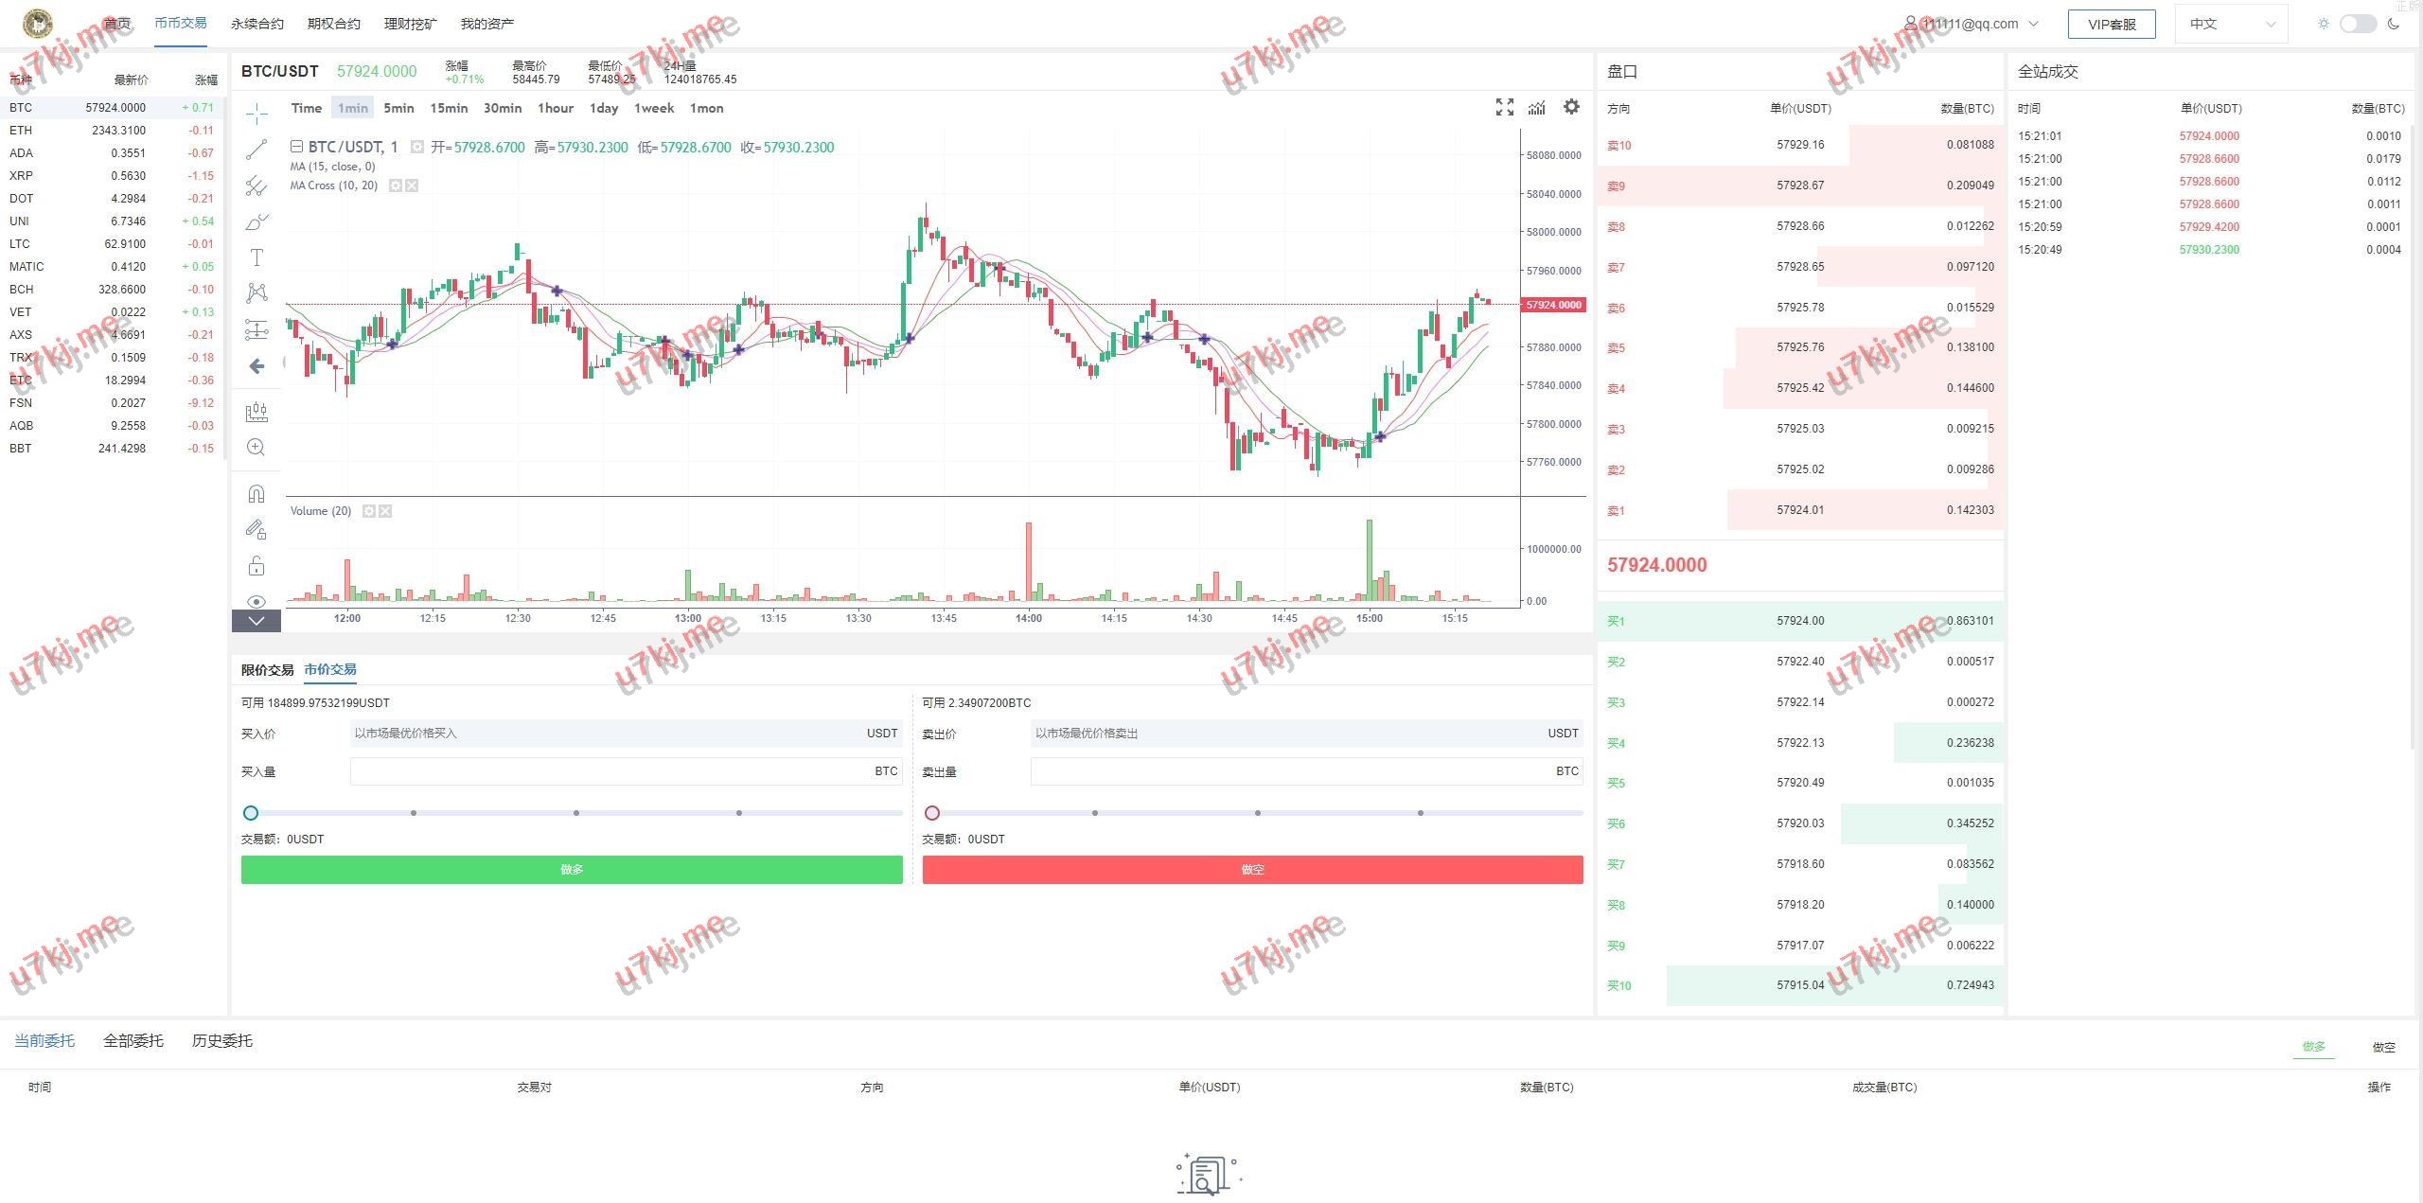Open the 永续合约 menu item
The height and width of the screenshot is (1203, 2423).
[256, 24]
